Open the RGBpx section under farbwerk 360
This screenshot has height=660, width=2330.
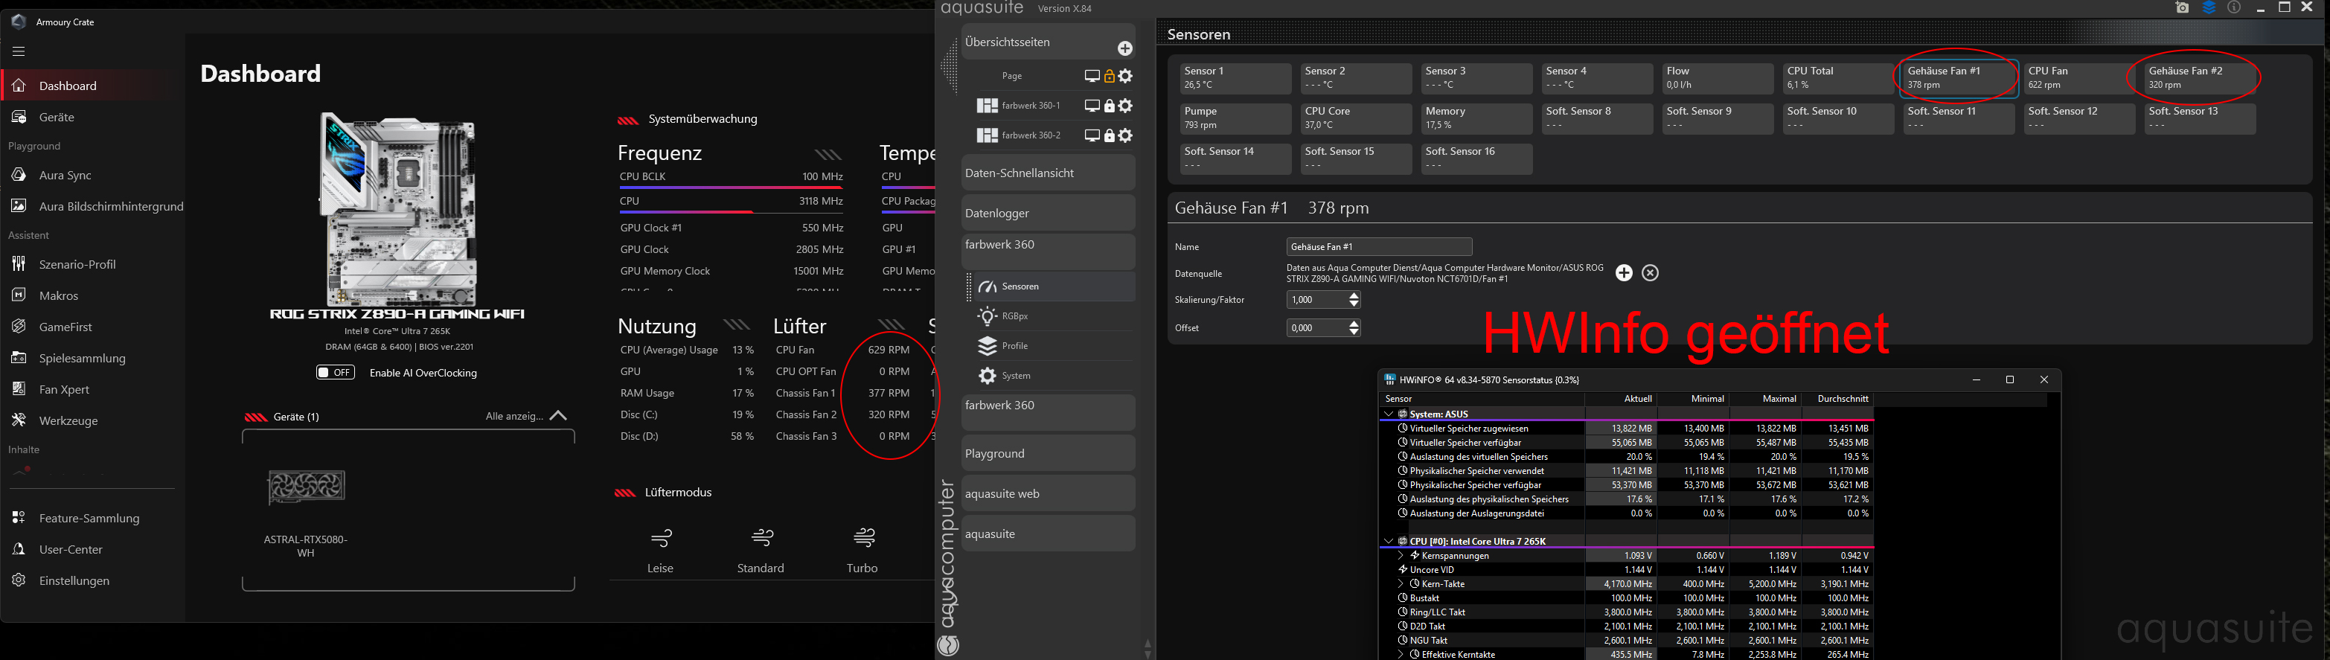1015,316
